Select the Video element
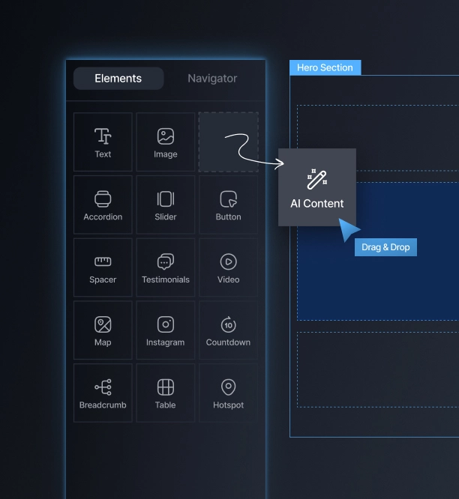The width and height of the screenshot is (459, 499). pyautogui.click(x=228, y=267)
